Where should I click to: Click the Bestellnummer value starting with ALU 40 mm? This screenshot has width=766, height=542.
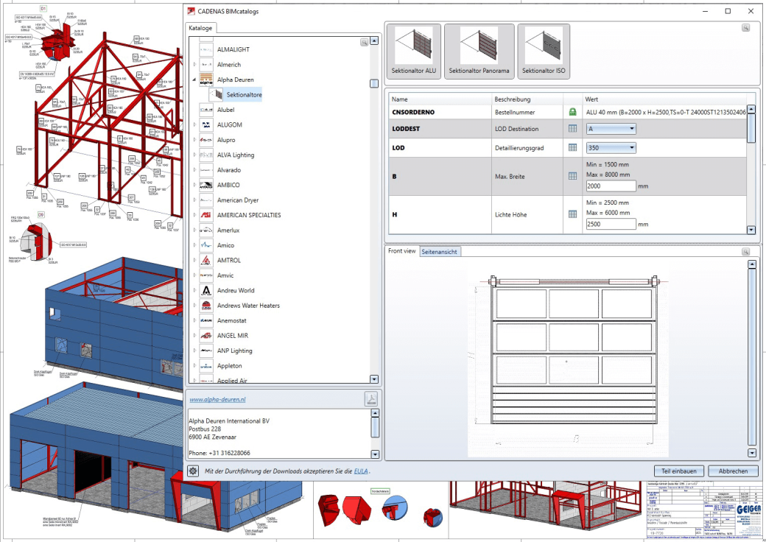(x=666, y=113)
